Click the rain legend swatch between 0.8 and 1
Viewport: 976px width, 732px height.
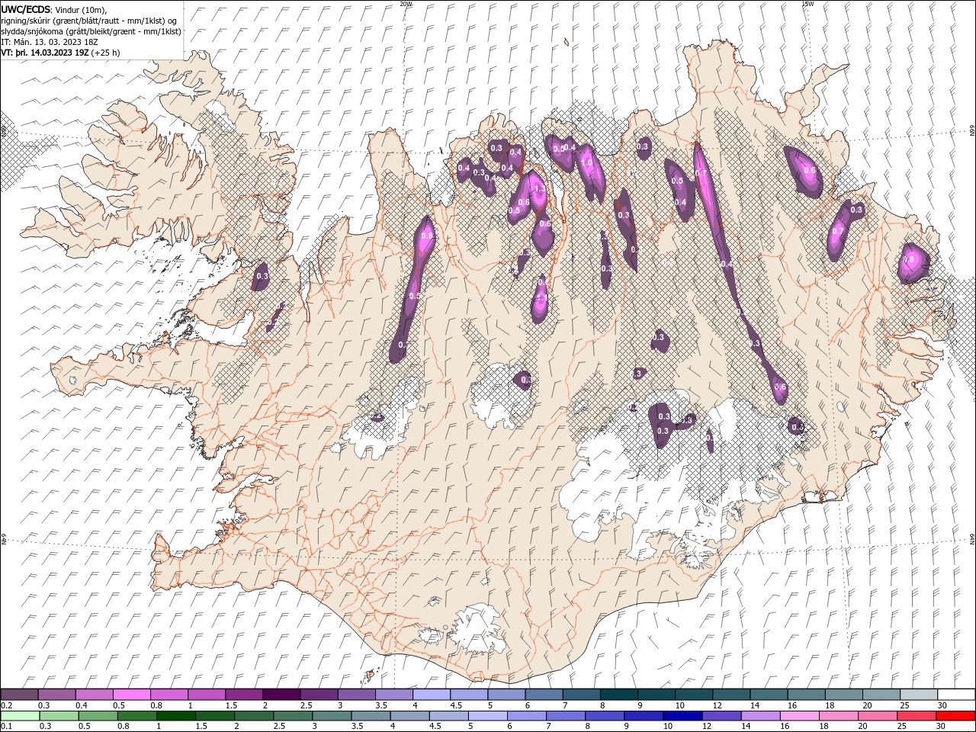137,716
